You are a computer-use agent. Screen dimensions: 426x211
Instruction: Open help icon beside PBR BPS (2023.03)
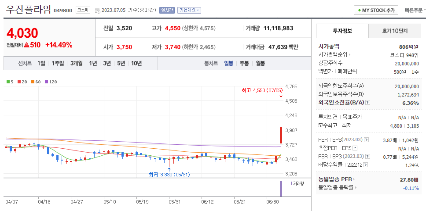(368, 157)
